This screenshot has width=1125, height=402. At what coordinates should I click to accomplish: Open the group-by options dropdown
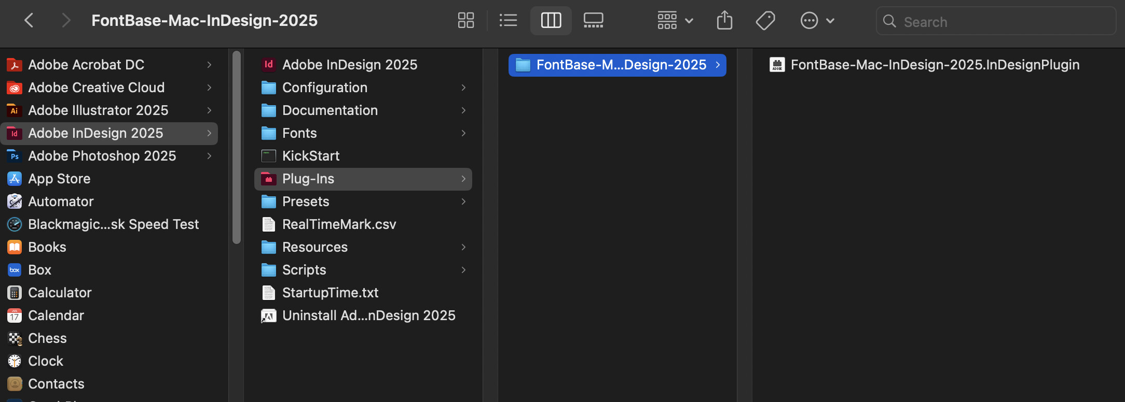675,21
